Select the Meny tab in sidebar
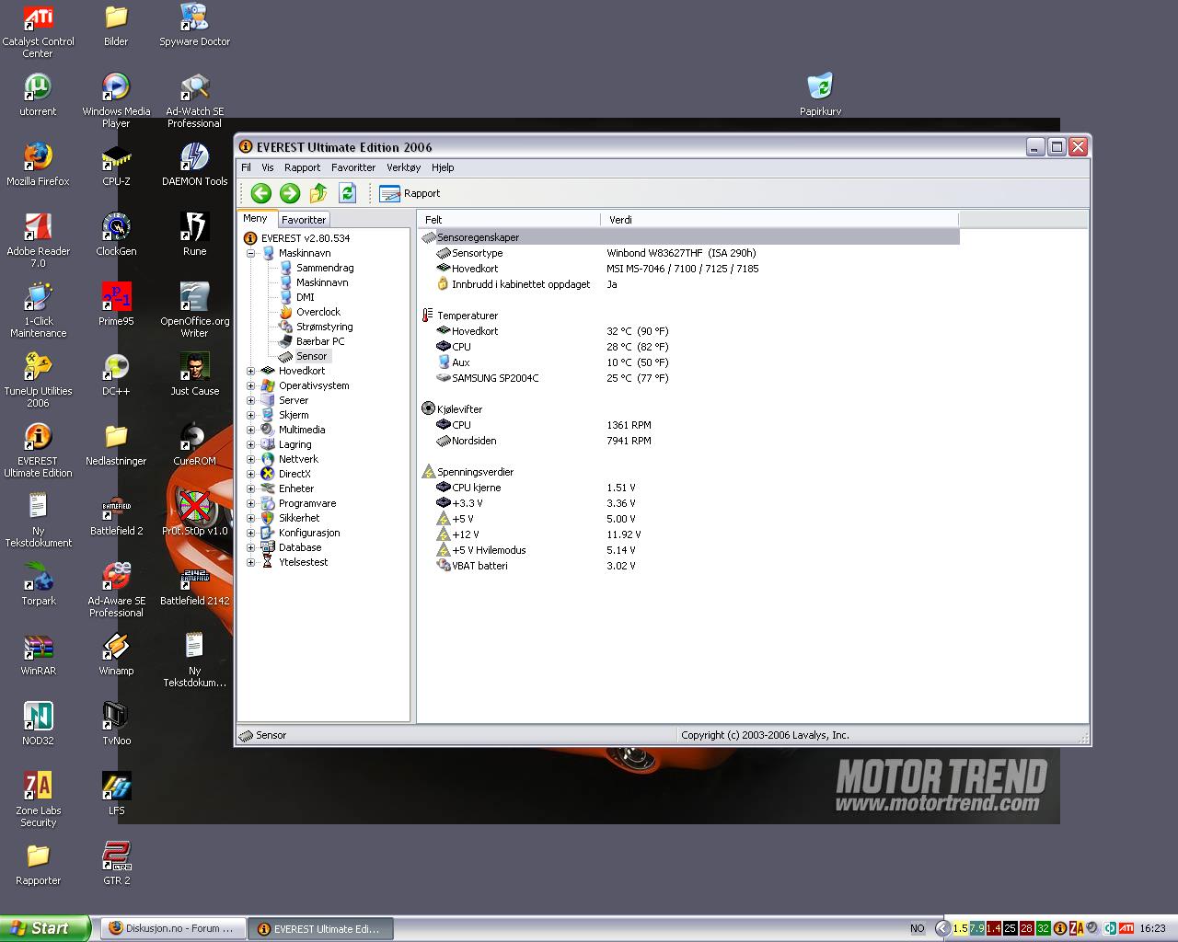Screen dimensions: 1178x942 click(x=255, y=219)
